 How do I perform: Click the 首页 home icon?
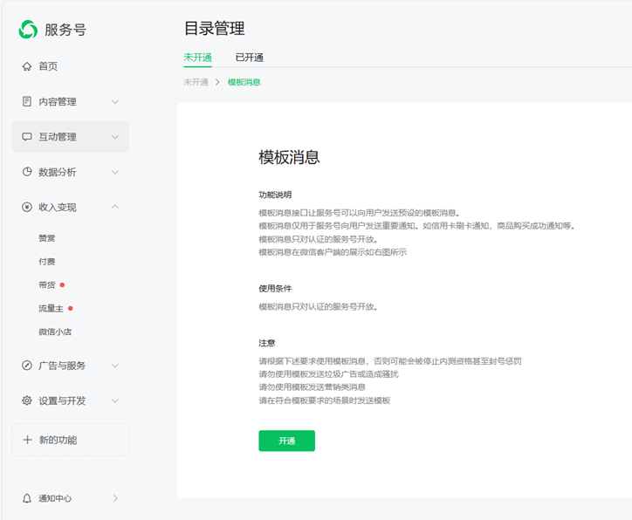[x=27, y=66]
